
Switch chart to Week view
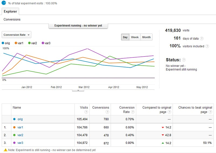[x=135, y=37]
